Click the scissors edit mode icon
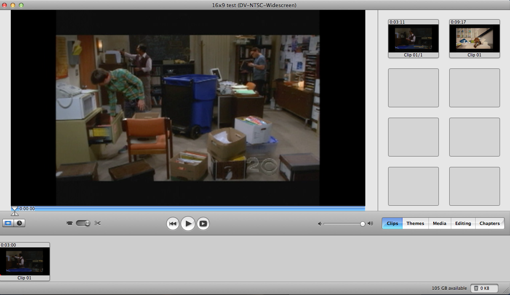 98,223
